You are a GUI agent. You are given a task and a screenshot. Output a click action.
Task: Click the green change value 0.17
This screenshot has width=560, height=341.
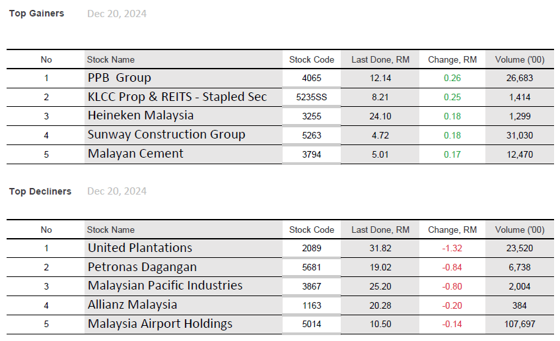pos(452,154)
